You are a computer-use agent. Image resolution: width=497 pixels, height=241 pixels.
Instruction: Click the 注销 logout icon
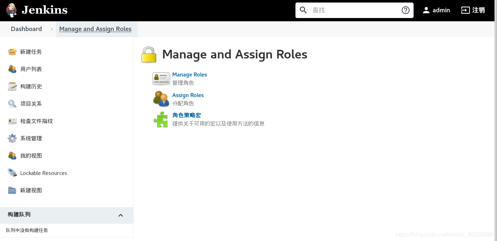465,10
